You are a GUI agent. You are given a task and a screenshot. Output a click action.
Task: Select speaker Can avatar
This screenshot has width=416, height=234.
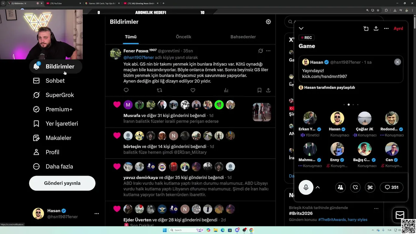coord(392,149)
